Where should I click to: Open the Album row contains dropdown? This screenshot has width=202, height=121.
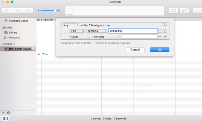point(106,36)
